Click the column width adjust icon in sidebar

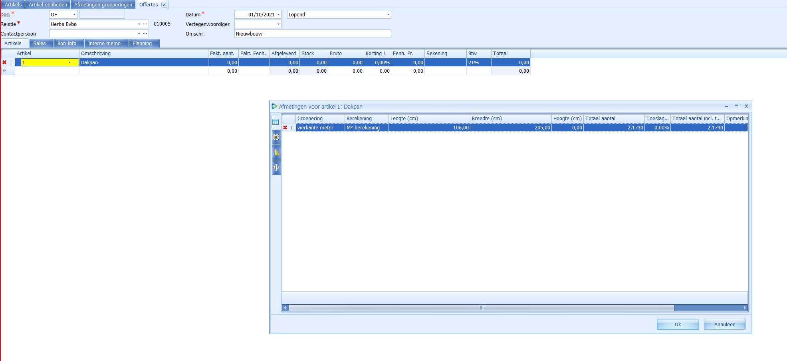pos(276,167)
